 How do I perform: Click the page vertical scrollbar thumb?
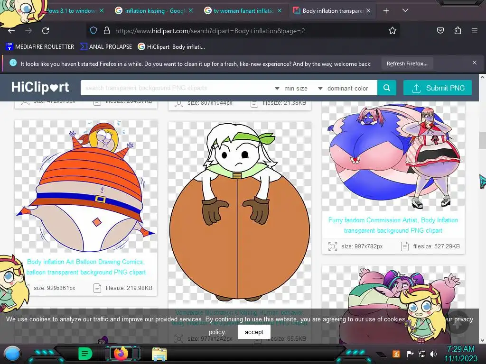482,141
